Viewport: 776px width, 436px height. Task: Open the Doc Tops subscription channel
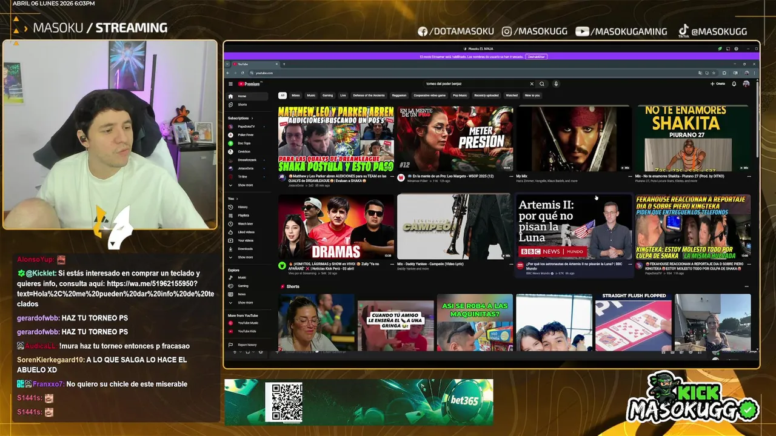point(247,144)
